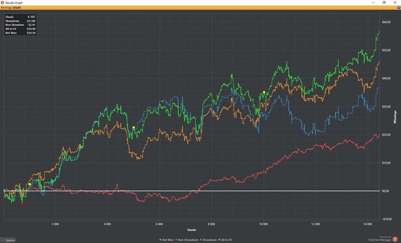Click the $0,00 label on the Winnings axis
The image size is (401, 243).
(386, 191)
